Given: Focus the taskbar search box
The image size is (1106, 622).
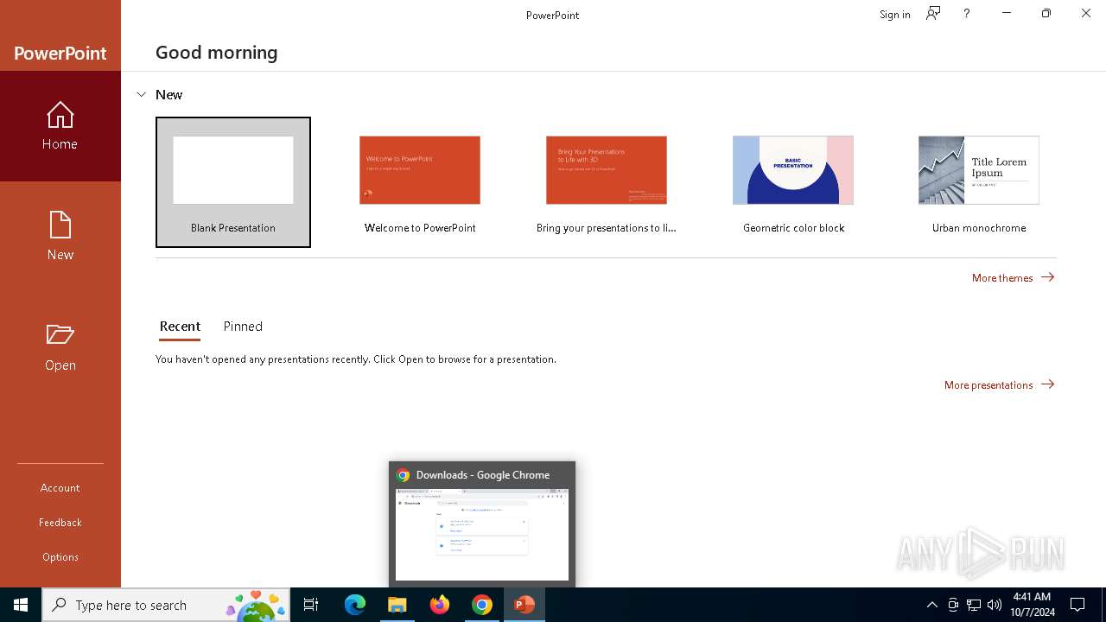Looking at the screenshot, I should 166,605.
